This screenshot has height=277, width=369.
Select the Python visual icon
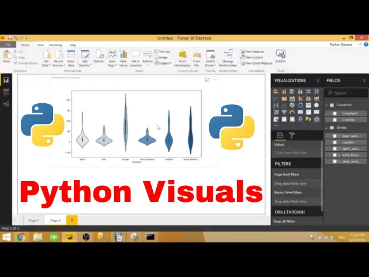pos(308,119)
